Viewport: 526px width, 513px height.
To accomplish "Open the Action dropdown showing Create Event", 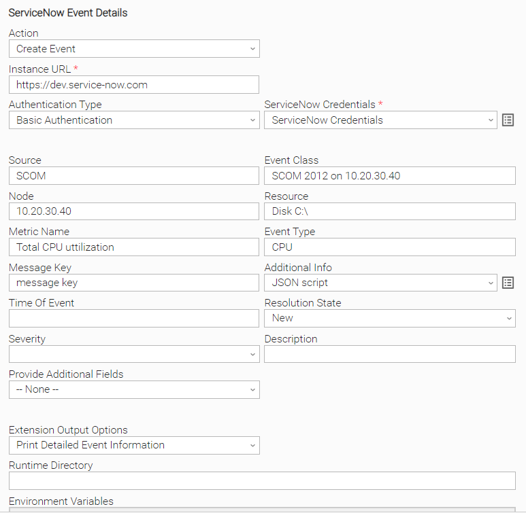I will click(134, 49).
